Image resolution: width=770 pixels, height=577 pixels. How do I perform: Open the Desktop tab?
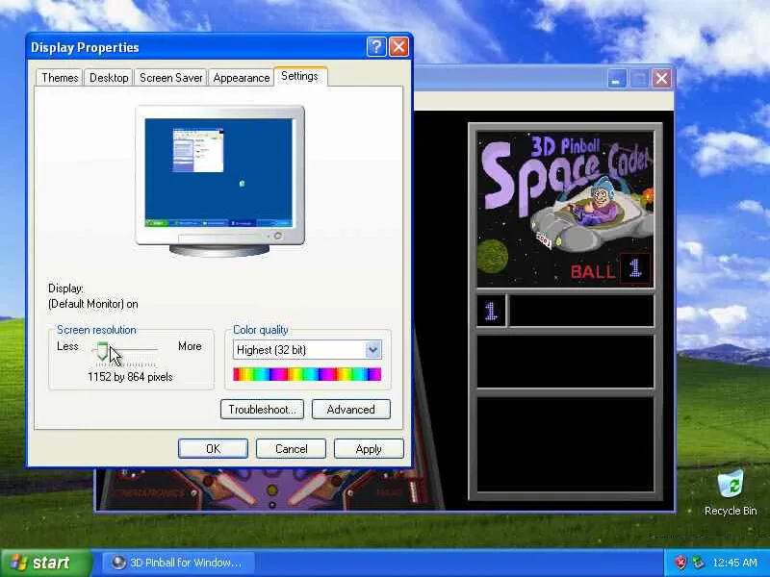109,78
